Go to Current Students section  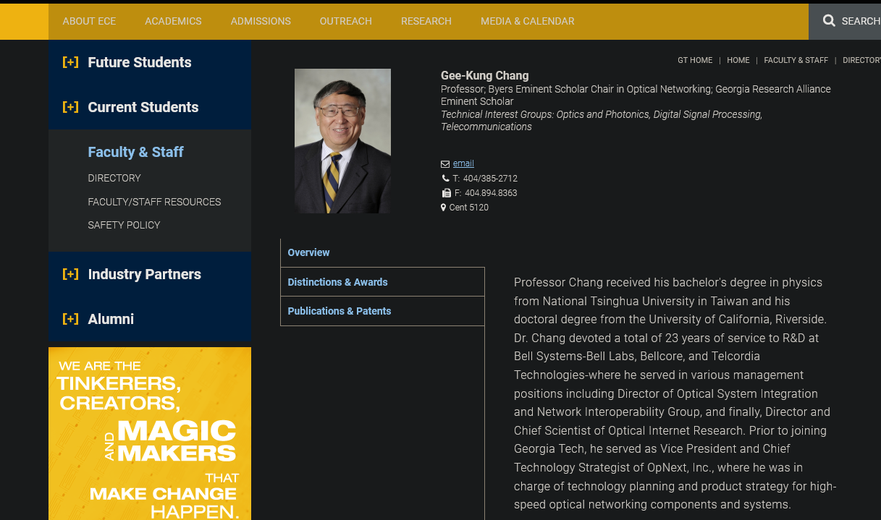pyautogui.click(x=143, y=107)
